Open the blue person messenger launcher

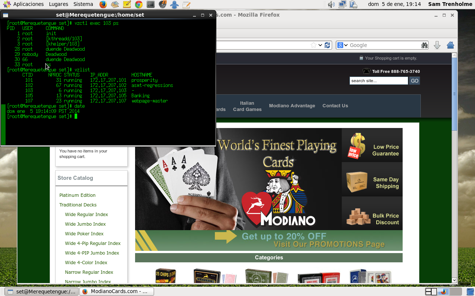point(174,4)
